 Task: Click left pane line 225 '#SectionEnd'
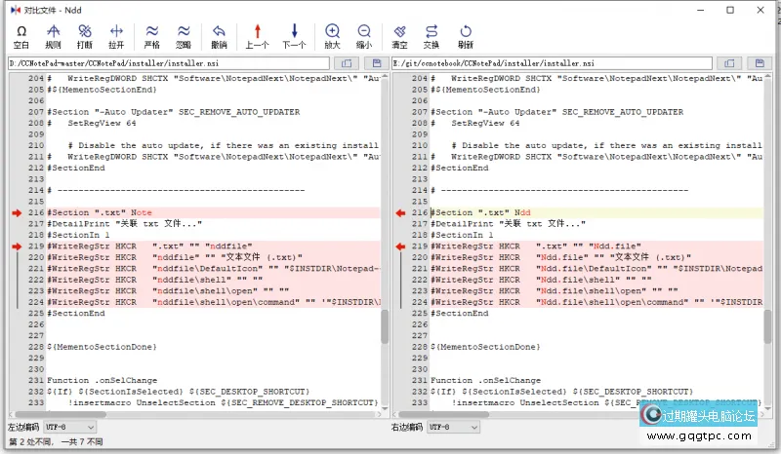[76, 314]
